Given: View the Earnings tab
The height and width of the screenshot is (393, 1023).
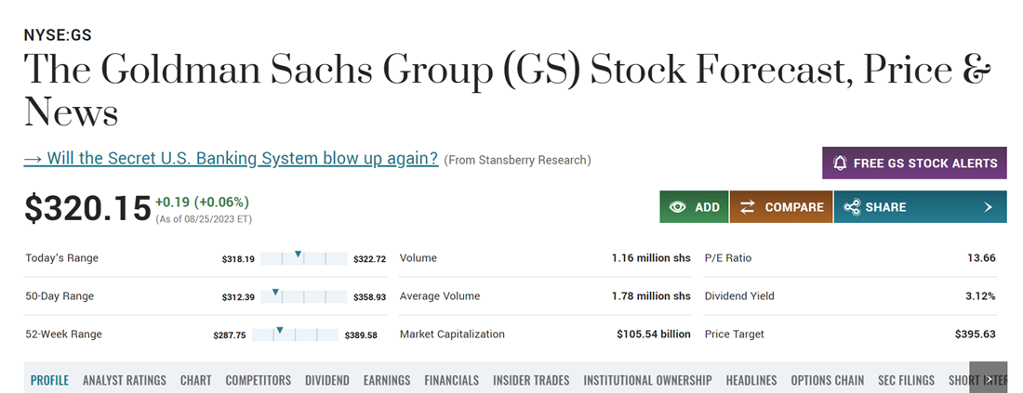Looking at the screenshot, I should [387, 380].
